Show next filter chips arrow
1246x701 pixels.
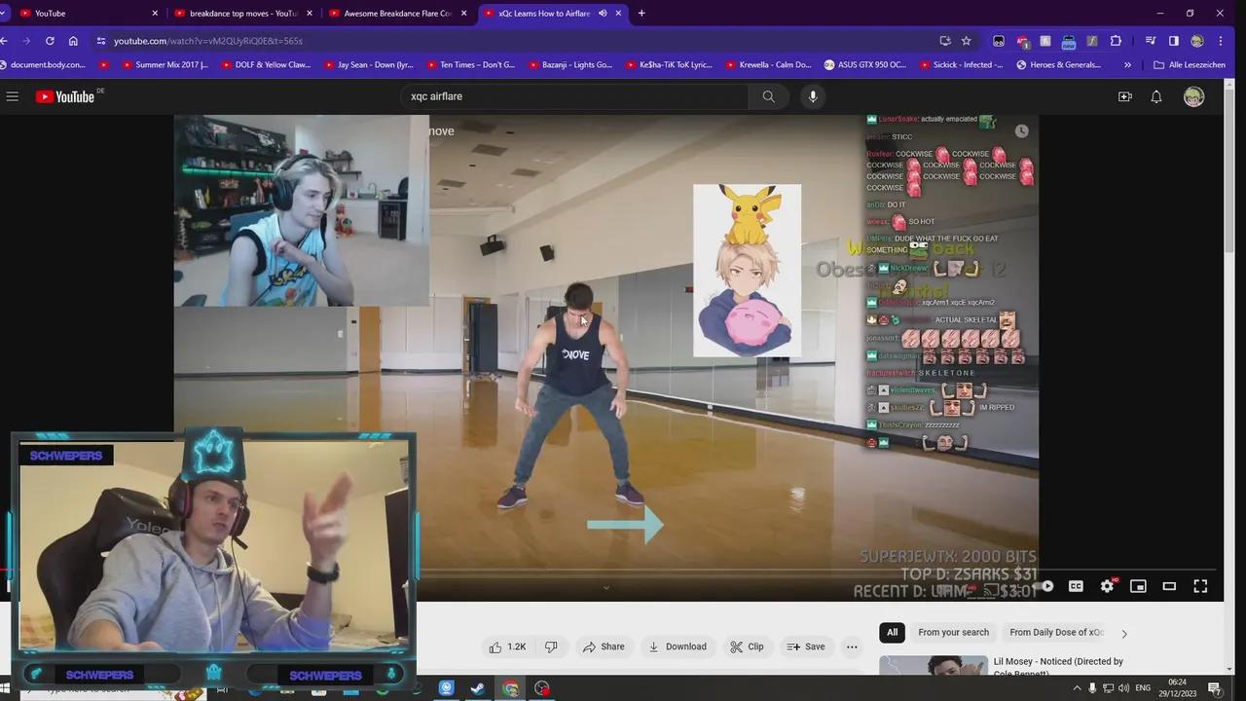tap(1124, 633)
